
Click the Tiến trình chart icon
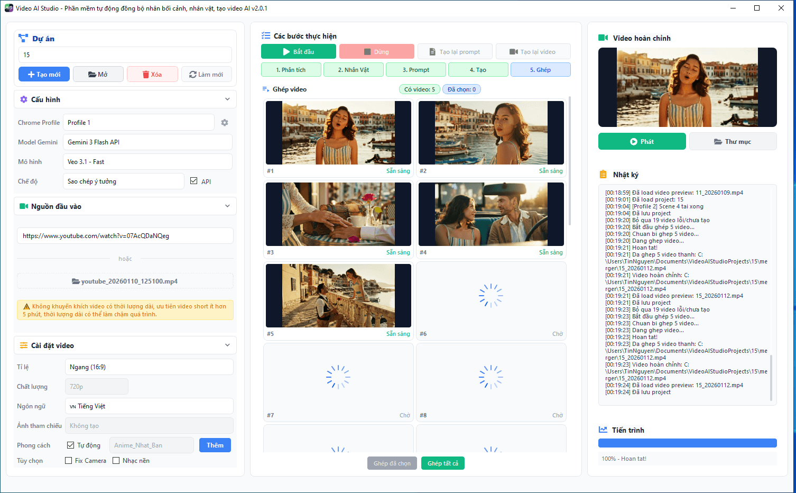(x=603, y=430)
